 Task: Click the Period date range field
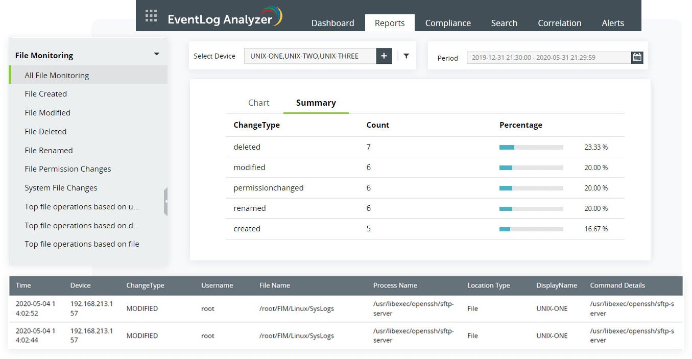point(548,58)
